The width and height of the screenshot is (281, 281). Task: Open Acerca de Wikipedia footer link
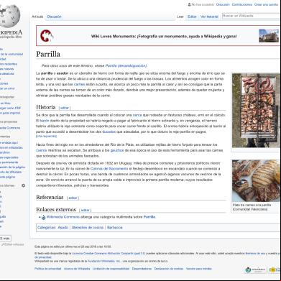pyautogui.click(x=77, y=269)
